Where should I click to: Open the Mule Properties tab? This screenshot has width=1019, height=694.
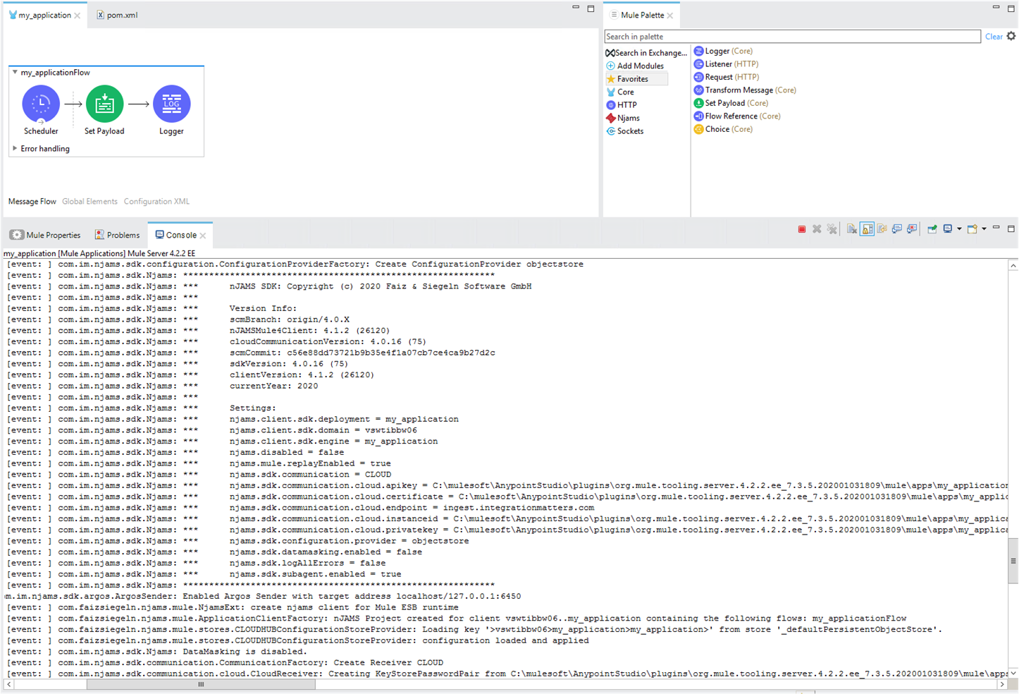(x=46, y=235)
